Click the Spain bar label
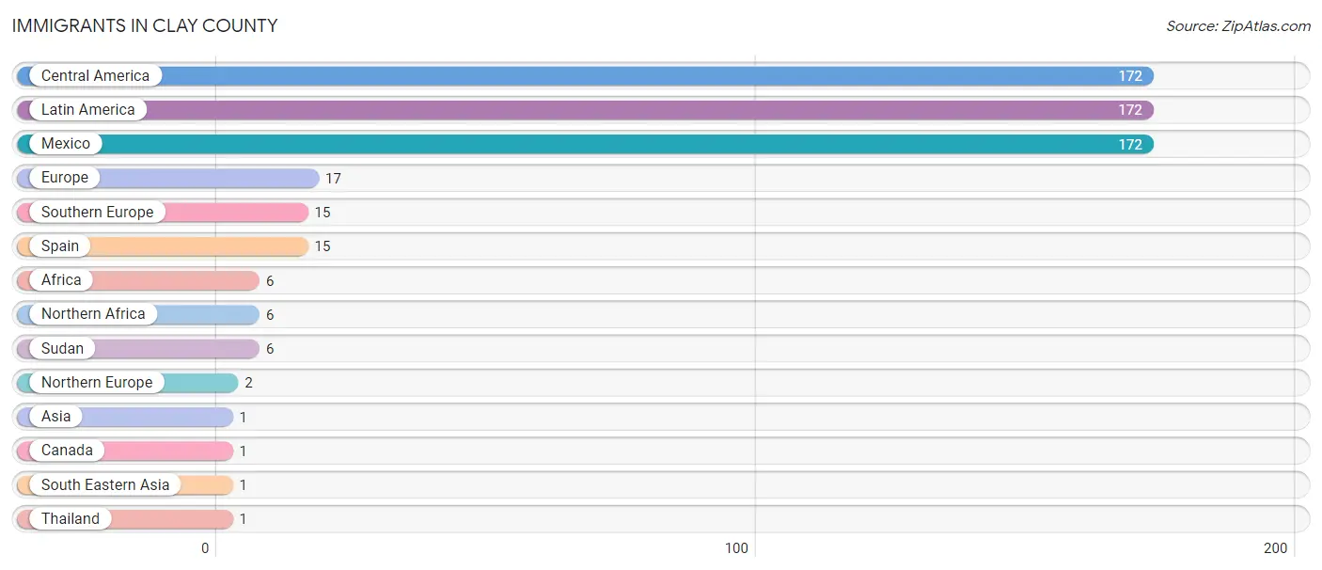 tap(60, 246)
